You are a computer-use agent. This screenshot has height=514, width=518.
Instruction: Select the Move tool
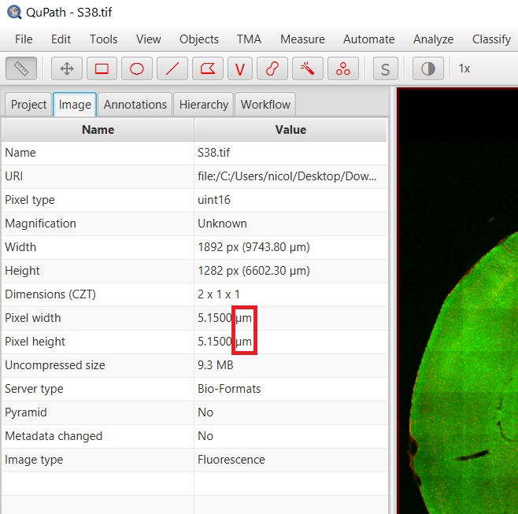pyautogui.click(x=67, y=68)
